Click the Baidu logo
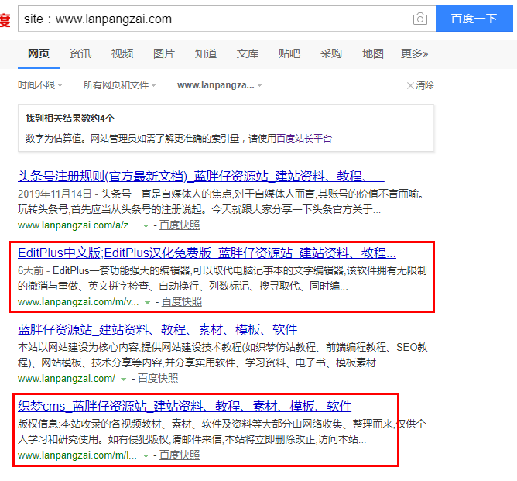This screenshot has height=481, width=517. pos(5,19)
